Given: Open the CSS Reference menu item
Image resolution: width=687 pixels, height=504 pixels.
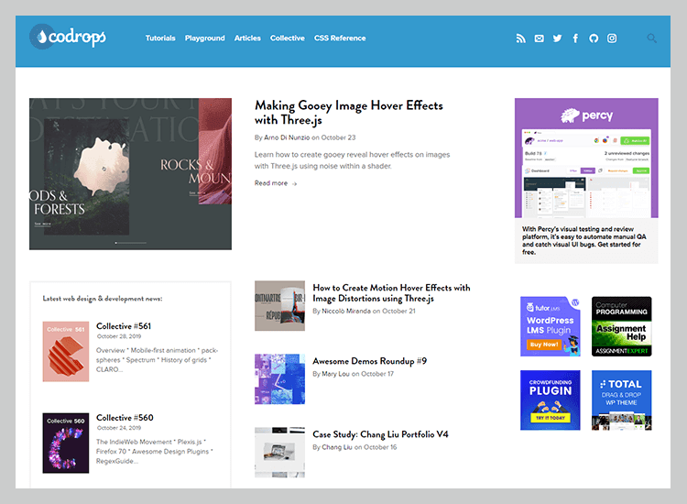Looking at the screenshot, I should point(340,38).
